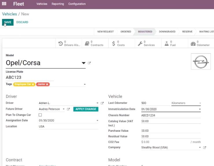Open the Reporting menu
The width and height of the screenshot is (214, 166).
[x=58, y=4]
